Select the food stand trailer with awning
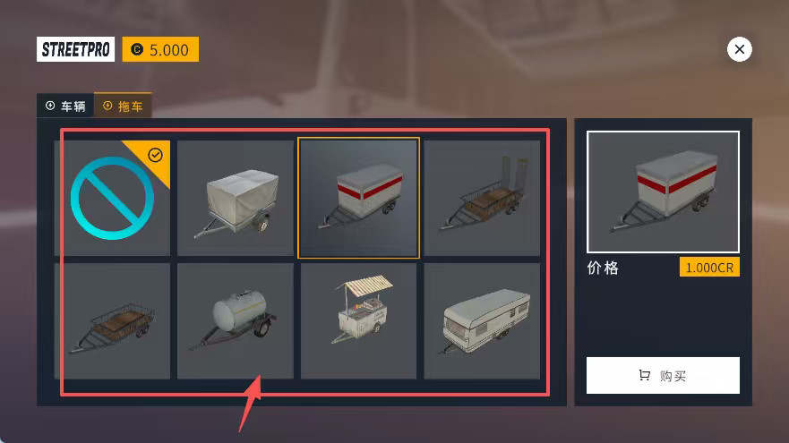This screenshot has height=443, width=789. click(x=358, y=320)
